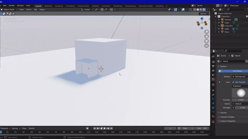Open the Modifiers wrench tab
Image resolution: width=248 pixels, height=139 pixels.
click(213, 95)
